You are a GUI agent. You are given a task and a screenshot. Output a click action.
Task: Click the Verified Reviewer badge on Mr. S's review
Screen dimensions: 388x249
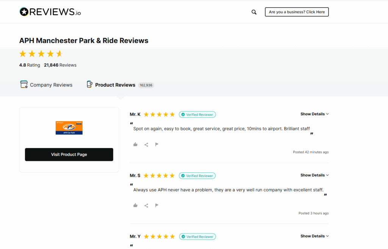(x=197, y=175)
